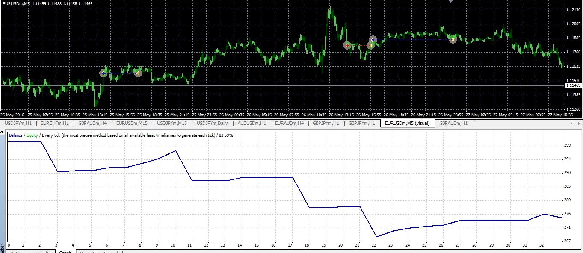Screen dimensions: 583x253
Task: Select the red sell entry marker near 26 May 13:15
Action: (x=347, y=45)
